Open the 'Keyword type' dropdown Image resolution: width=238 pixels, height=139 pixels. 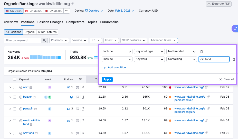[x=149, y=51]
